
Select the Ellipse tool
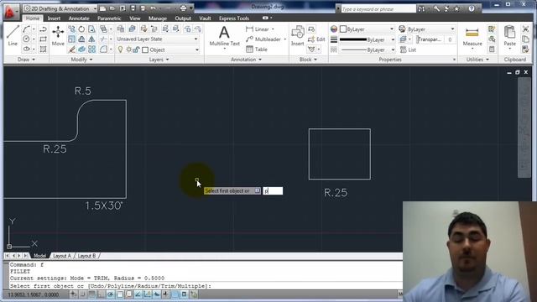click(26, 49)
